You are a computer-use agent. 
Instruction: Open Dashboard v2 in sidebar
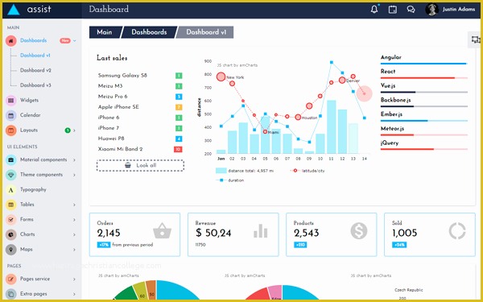coord(35,70)
